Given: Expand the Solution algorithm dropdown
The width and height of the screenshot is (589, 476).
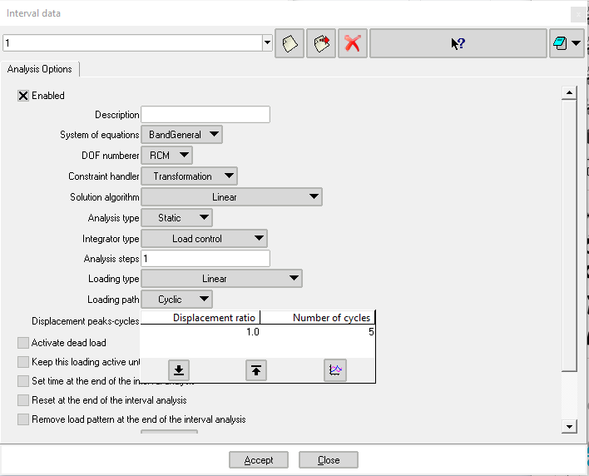Looking at the screenshot, I should [x=231, y=197].
